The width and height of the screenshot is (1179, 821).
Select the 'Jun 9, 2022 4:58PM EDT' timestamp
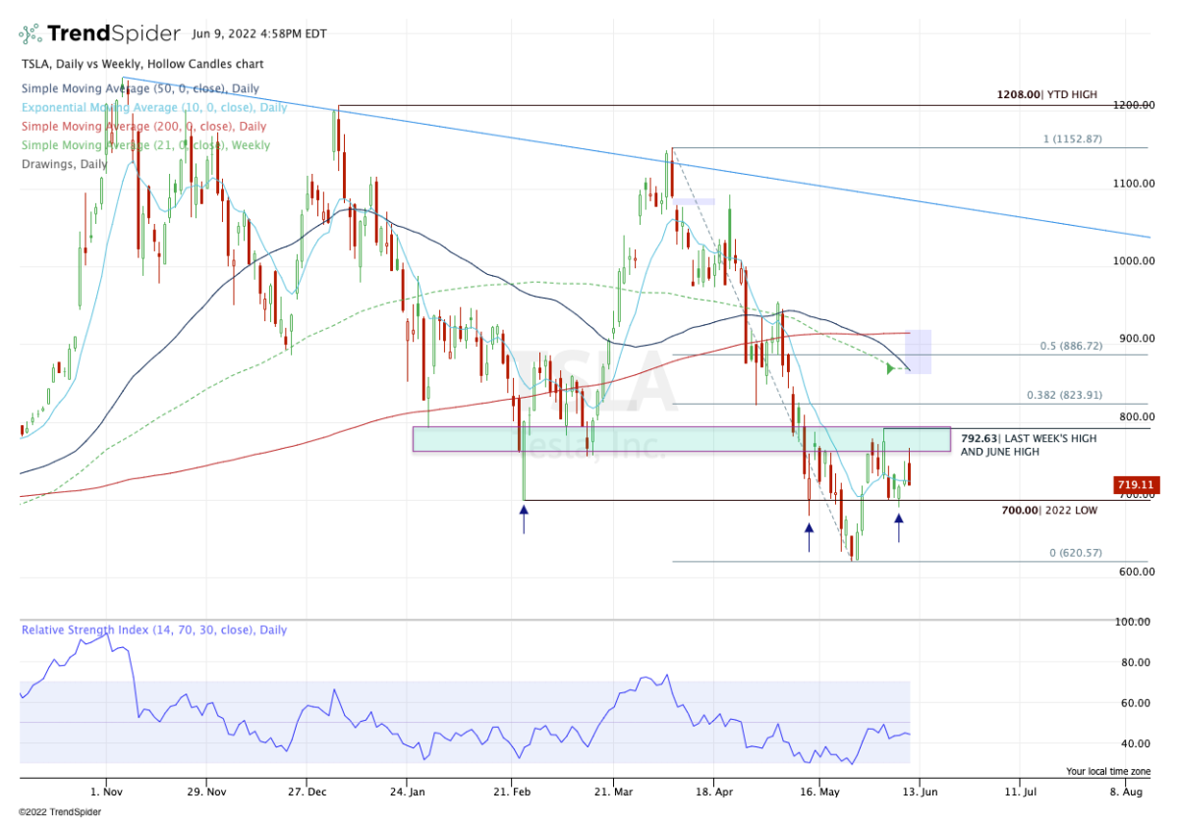pyautogui.click(x=260, y=34)
